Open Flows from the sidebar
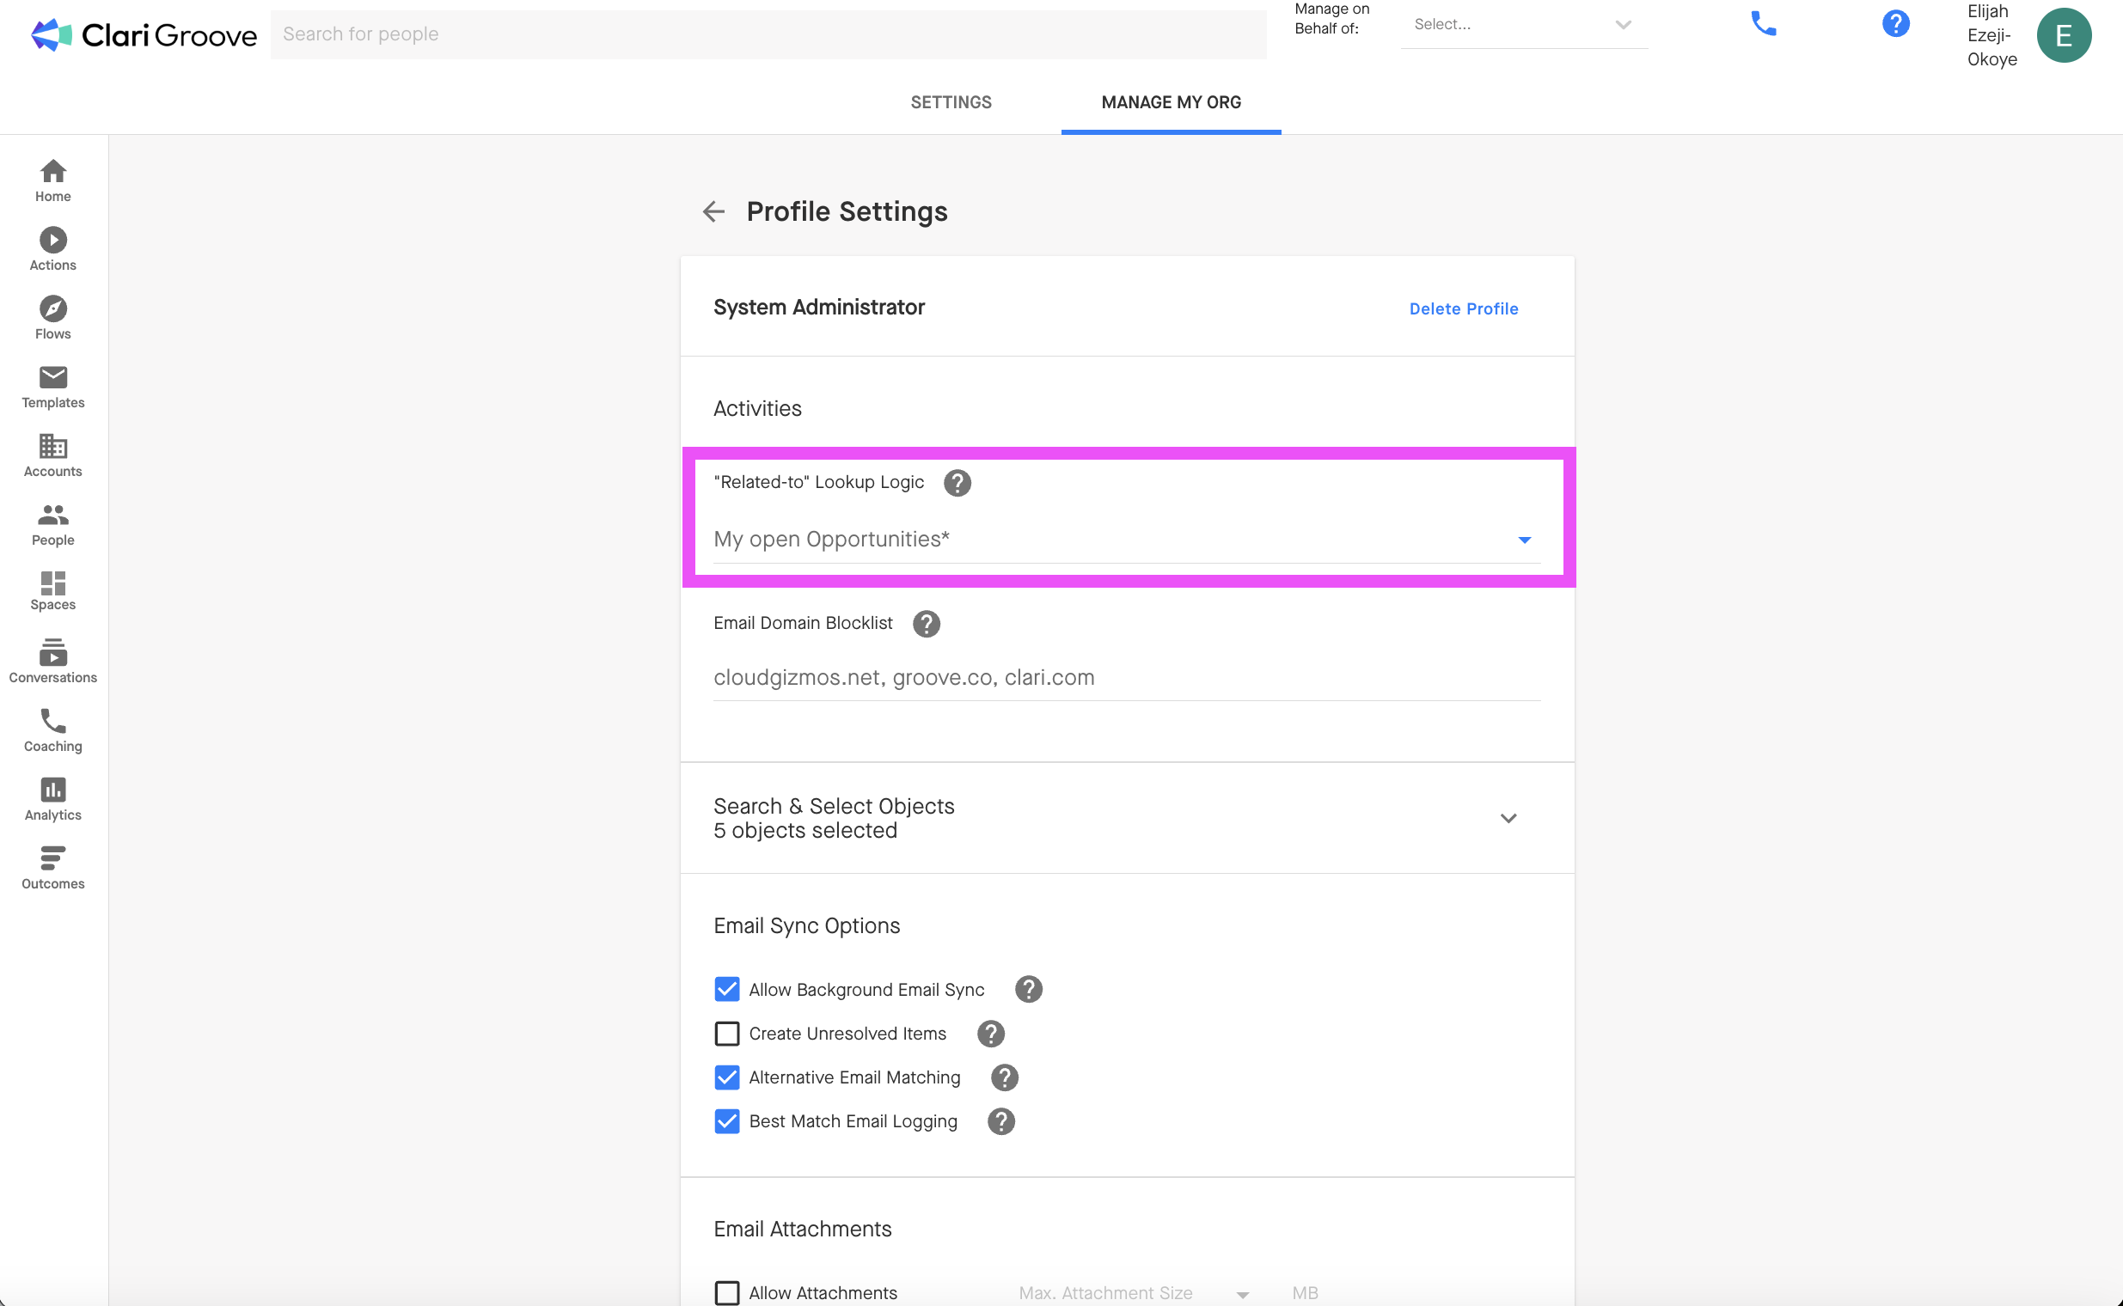This screenshot has height=1306, width=2123. (52, 318)
